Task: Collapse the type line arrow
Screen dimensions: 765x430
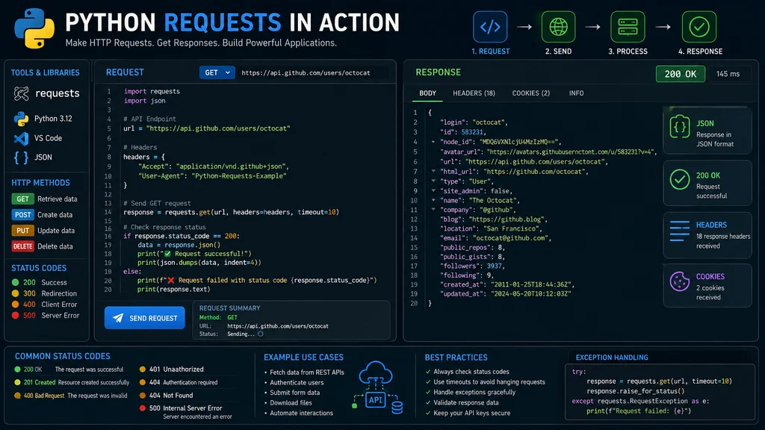Action: pos(433,181)
